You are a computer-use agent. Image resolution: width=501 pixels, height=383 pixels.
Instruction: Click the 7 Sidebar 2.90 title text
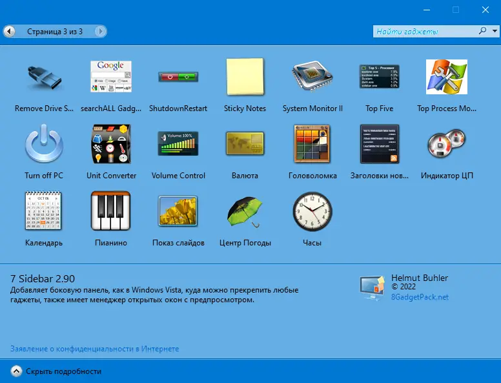(x=43, y=279)
